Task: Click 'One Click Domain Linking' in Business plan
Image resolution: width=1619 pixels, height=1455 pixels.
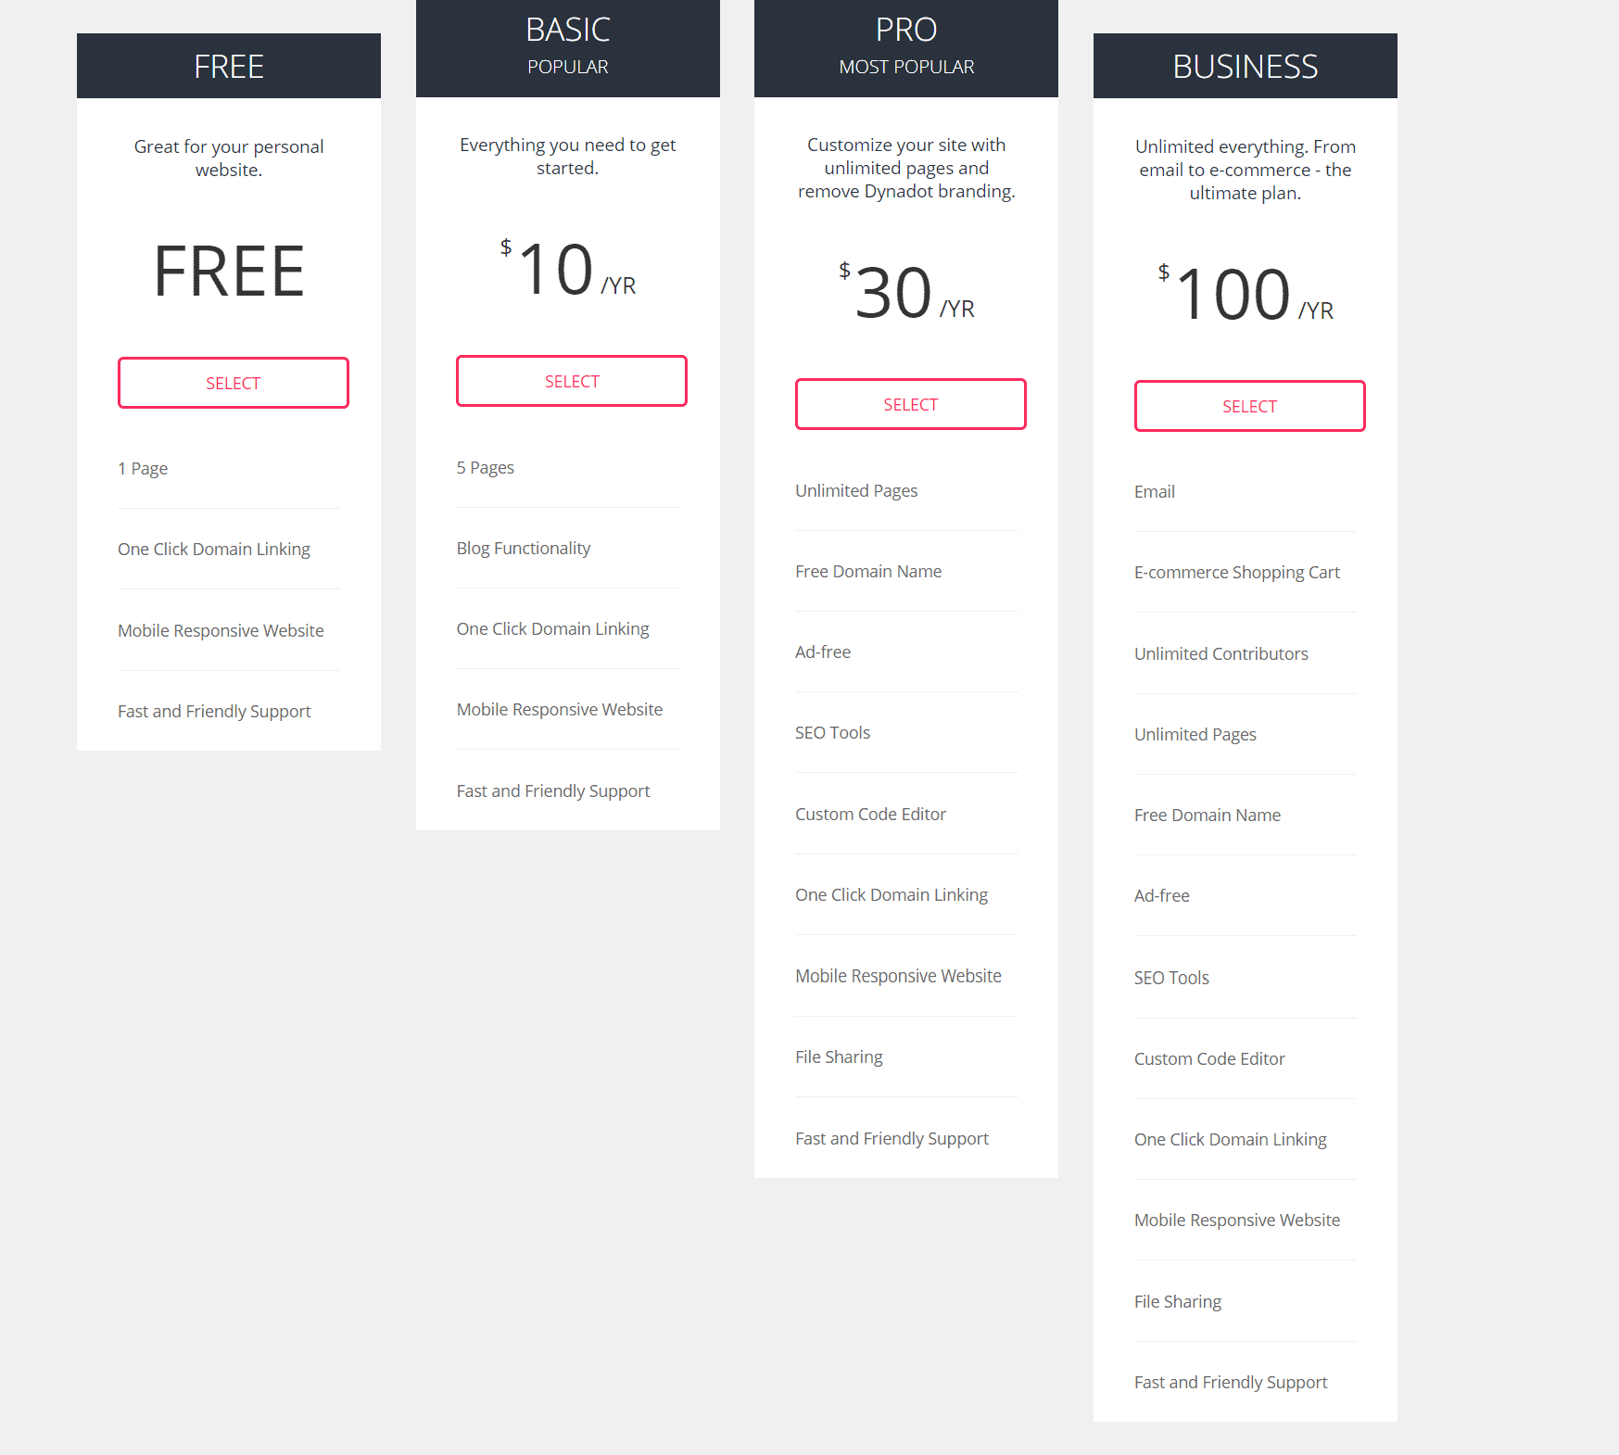Action: pos(1231,1139)
